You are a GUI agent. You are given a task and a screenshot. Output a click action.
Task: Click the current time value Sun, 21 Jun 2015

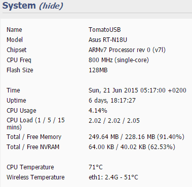pyautogui.click(x=137, y=90)
